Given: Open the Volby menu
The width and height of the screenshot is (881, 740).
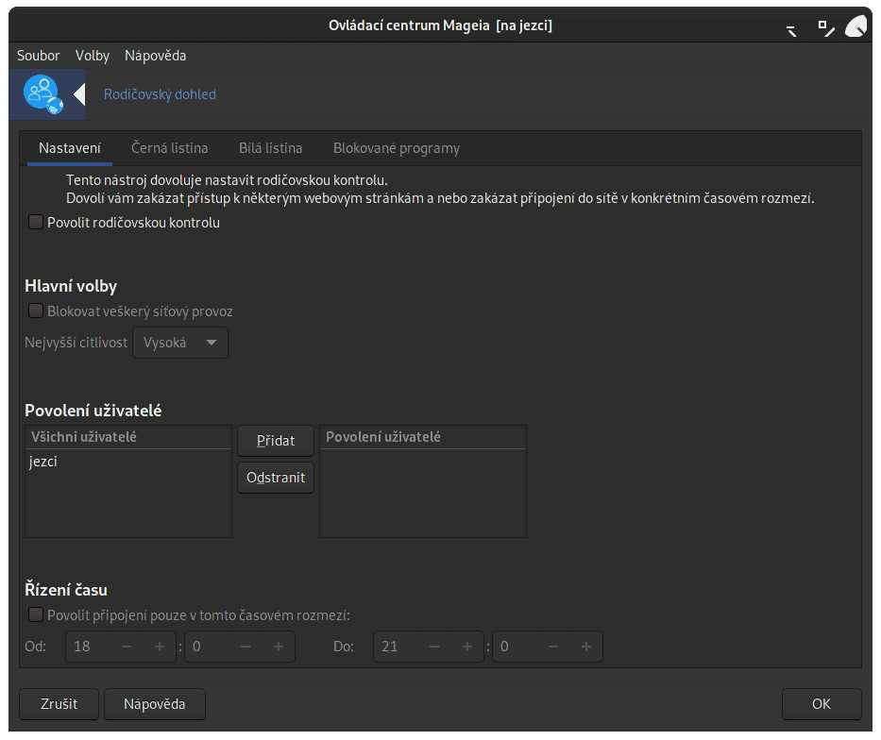Looking at the screenshot, I should point(92,56).
